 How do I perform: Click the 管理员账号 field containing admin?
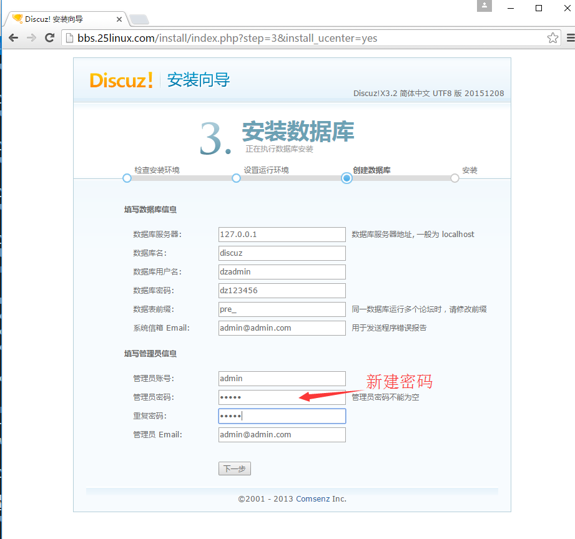(282, 379)
